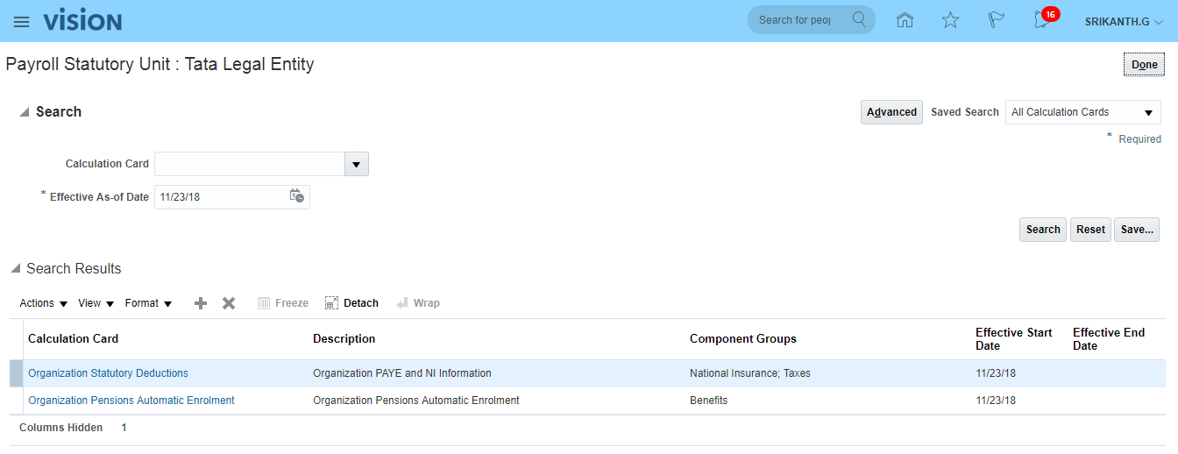Click the delete X icon in toolbar
The width and height of the screenshot is (1178, 454).
229,303
